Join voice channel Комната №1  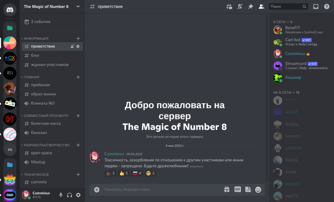coord(52,103)
